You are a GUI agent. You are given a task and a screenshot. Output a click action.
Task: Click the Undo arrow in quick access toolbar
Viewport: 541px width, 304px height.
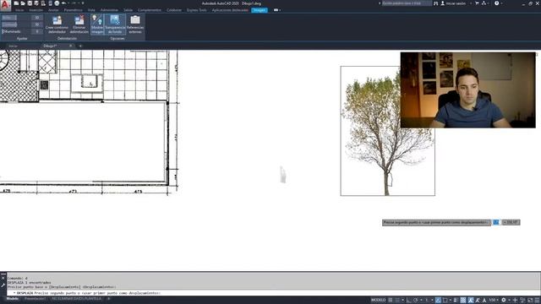coord(64,3)
